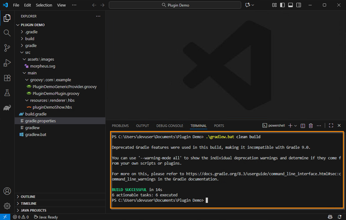Switch to the Debug Console tab
This screenshot has height=220, width=346.
tap(170, 126)
